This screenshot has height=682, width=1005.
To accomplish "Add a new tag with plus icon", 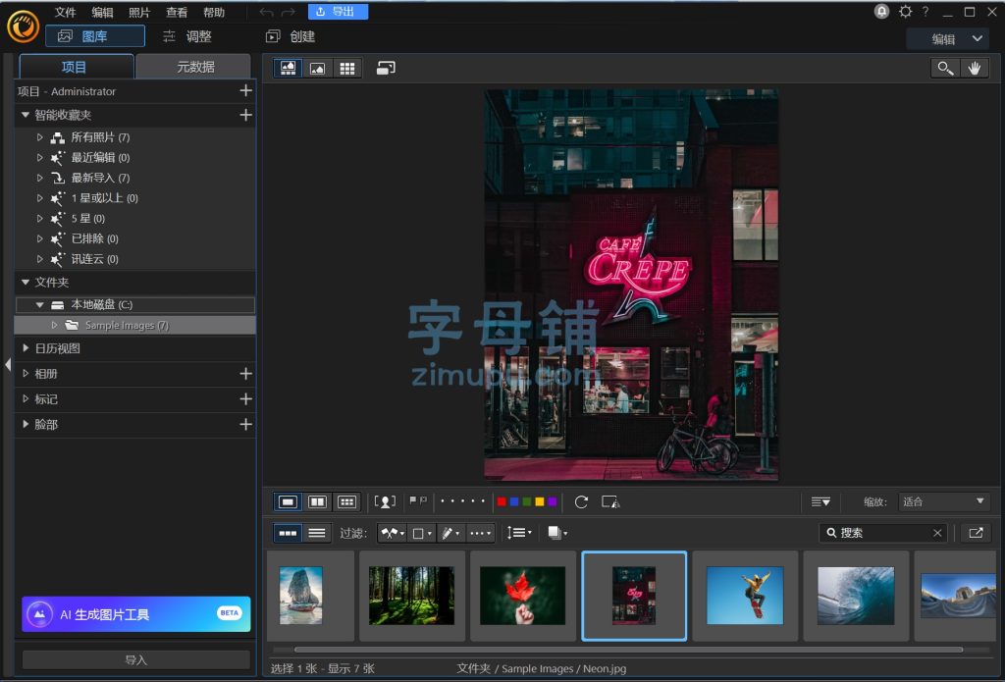I will (245, 399).
